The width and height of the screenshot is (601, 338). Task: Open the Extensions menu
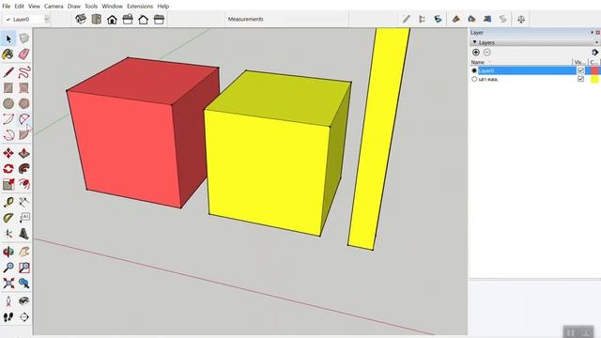[x=140, y=7]
